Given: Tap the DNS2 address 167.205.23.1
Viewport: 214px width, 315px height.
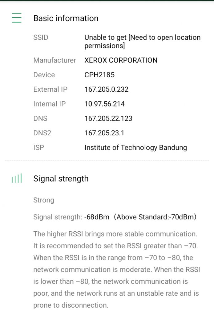Looking at the screenshot, I should [104, 133].
